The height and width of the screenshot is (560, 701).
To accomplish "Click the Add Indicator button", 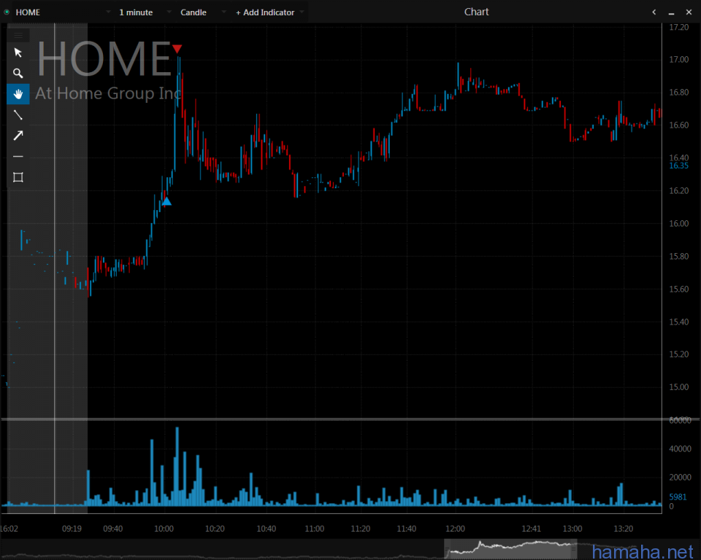I will 265,12.
